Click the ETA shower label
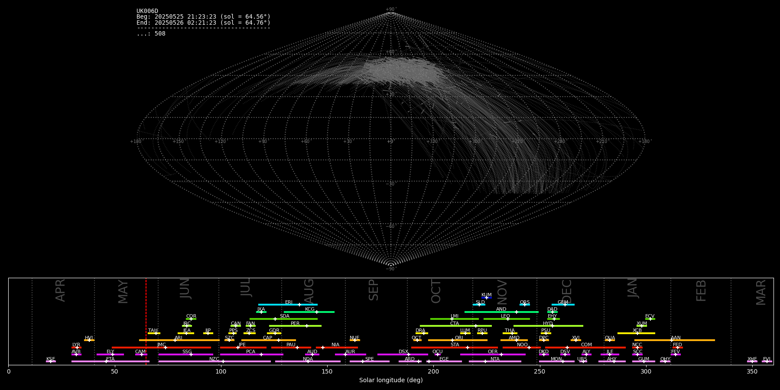The image size is (780, 390). (110, 359)
